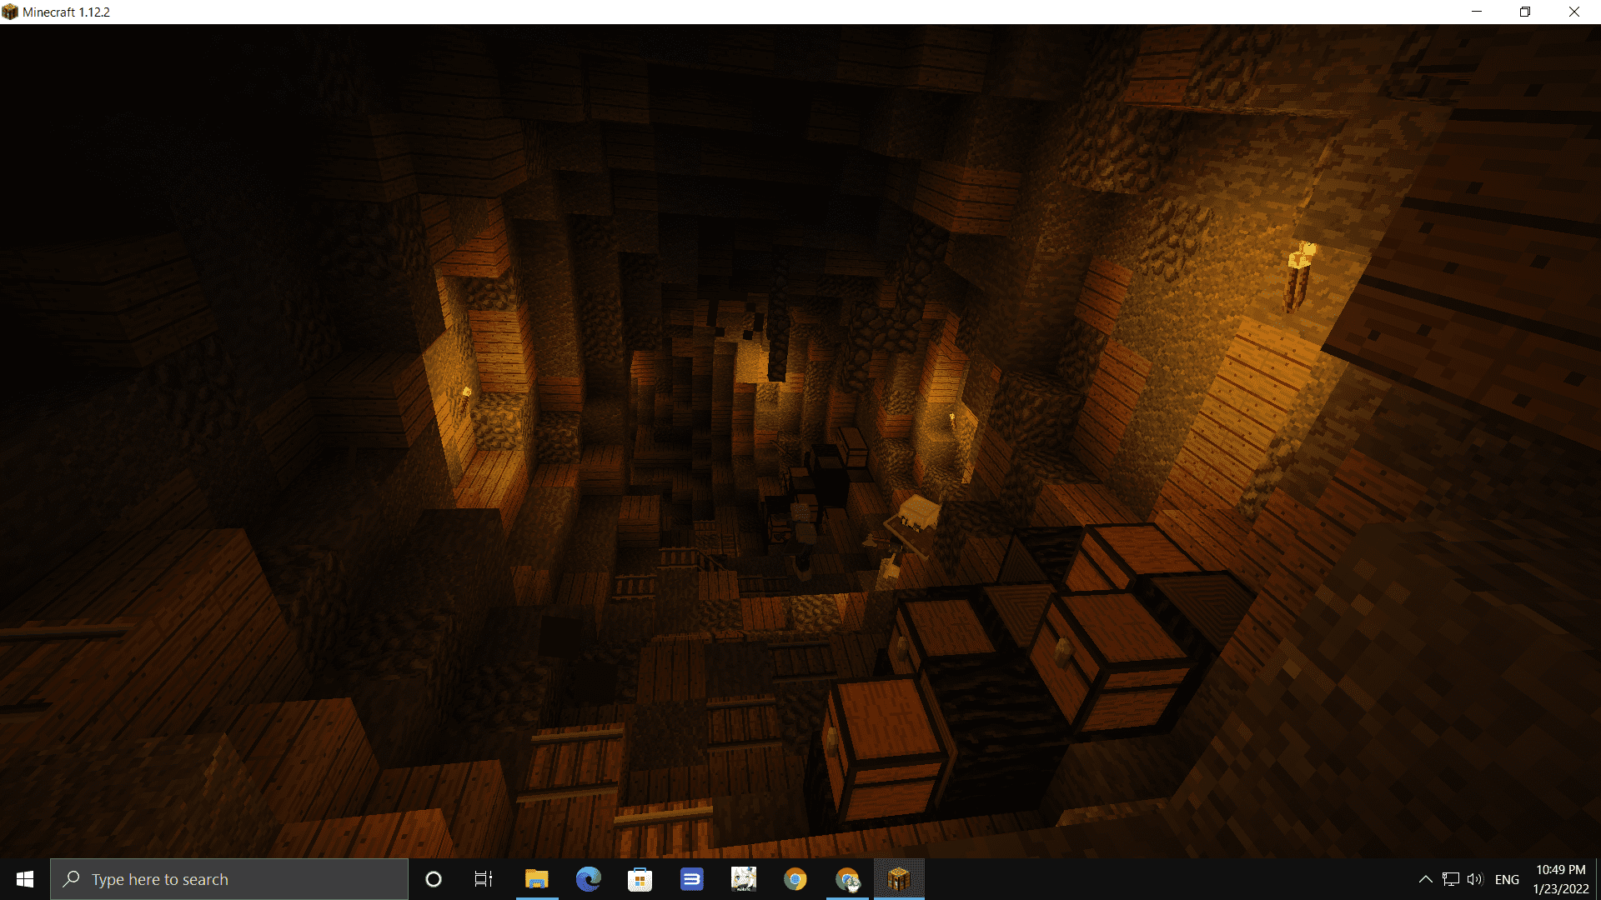Open the volume control speaker icon
The height and width of the screenshot is (900, 1601).
(1475, 879)
